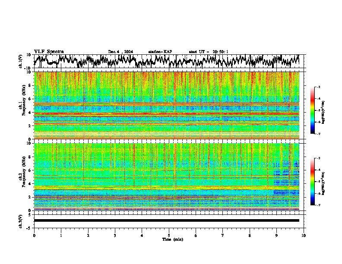342x264 pixels.
Task: Click the '10' tick on the time axis
Action: (x=304, y=236)
